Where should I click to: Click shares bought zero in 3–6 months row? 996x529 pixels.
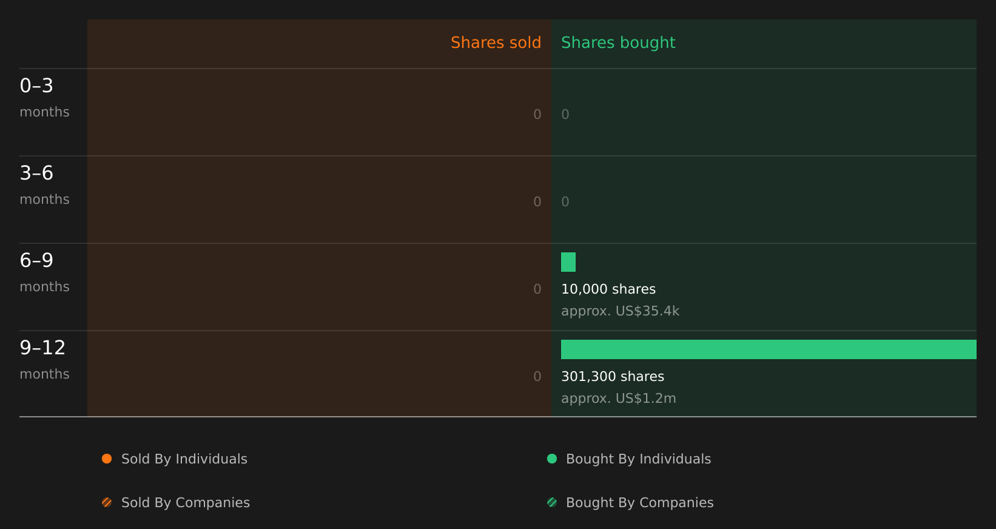point(565,202)
